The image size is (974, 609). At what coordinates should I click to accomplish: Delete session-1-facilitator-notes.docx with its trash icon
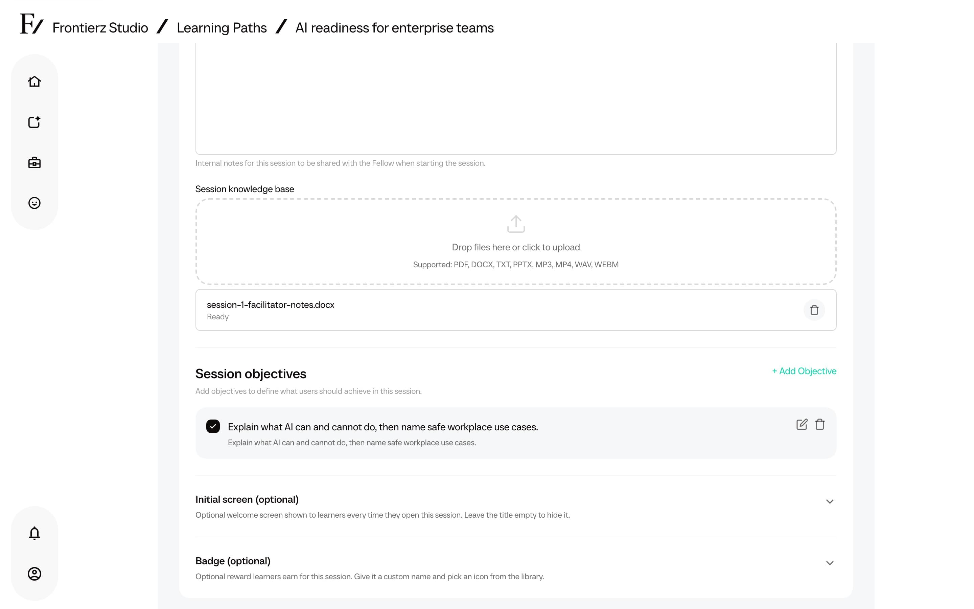click(814, 310)
